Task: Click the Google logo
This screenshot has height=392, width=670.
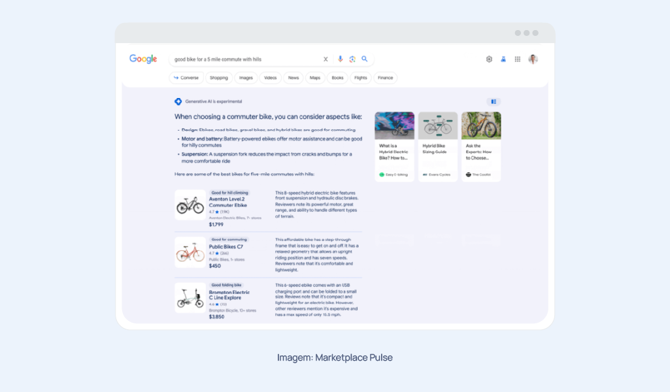Action: [143, 59]
